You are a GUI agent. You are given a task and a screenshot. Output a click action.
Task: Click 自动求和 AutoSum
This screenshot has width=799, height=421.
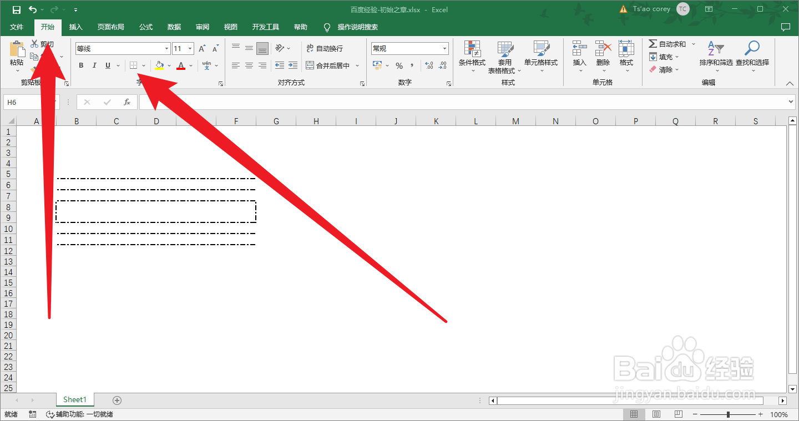[667, 44]
